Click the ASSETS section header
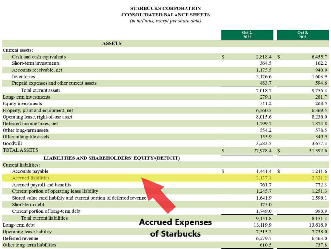This screenshot has height=249, width=331. (x=111, y=43)
